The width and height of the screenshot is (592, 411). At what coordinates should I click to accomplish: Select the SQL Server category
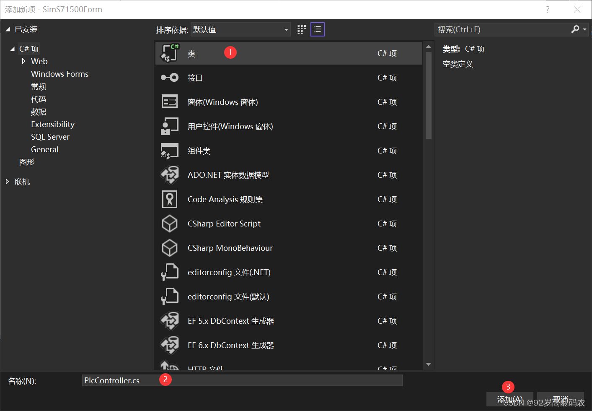point(50,137)
